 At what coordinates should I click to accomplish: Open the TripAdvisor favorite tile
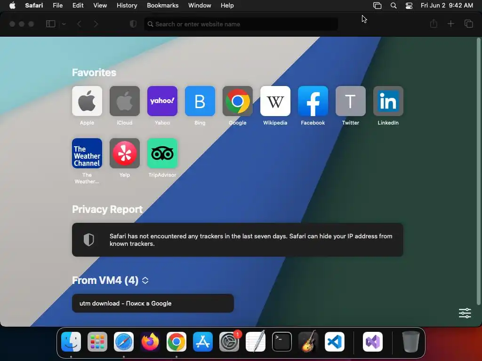[162, 153]
